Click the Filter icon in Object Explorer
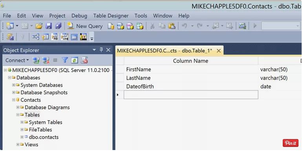 click(65, 60)
